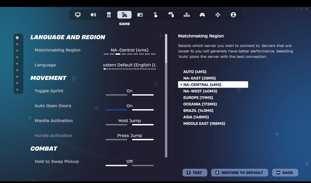Choose NA-WEST (40MS) region
Screen dimensions: 311x183
click(200, 91)
